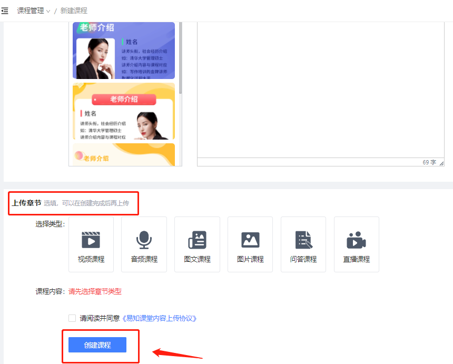Click the 请先选择章节类型 red hint text
The width and height of the screenshot is (453, 364).
[x=95, y=291]
